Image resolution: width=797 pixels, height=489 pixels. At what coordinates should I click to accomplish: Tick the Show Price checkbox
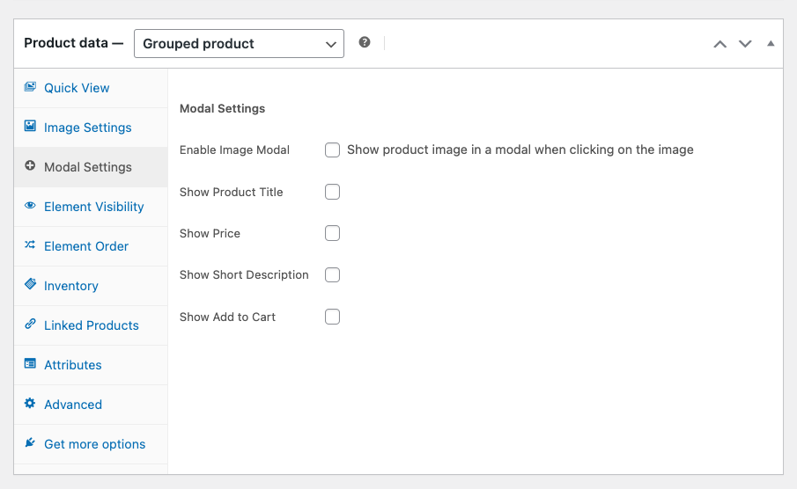[x=332, y=233]
